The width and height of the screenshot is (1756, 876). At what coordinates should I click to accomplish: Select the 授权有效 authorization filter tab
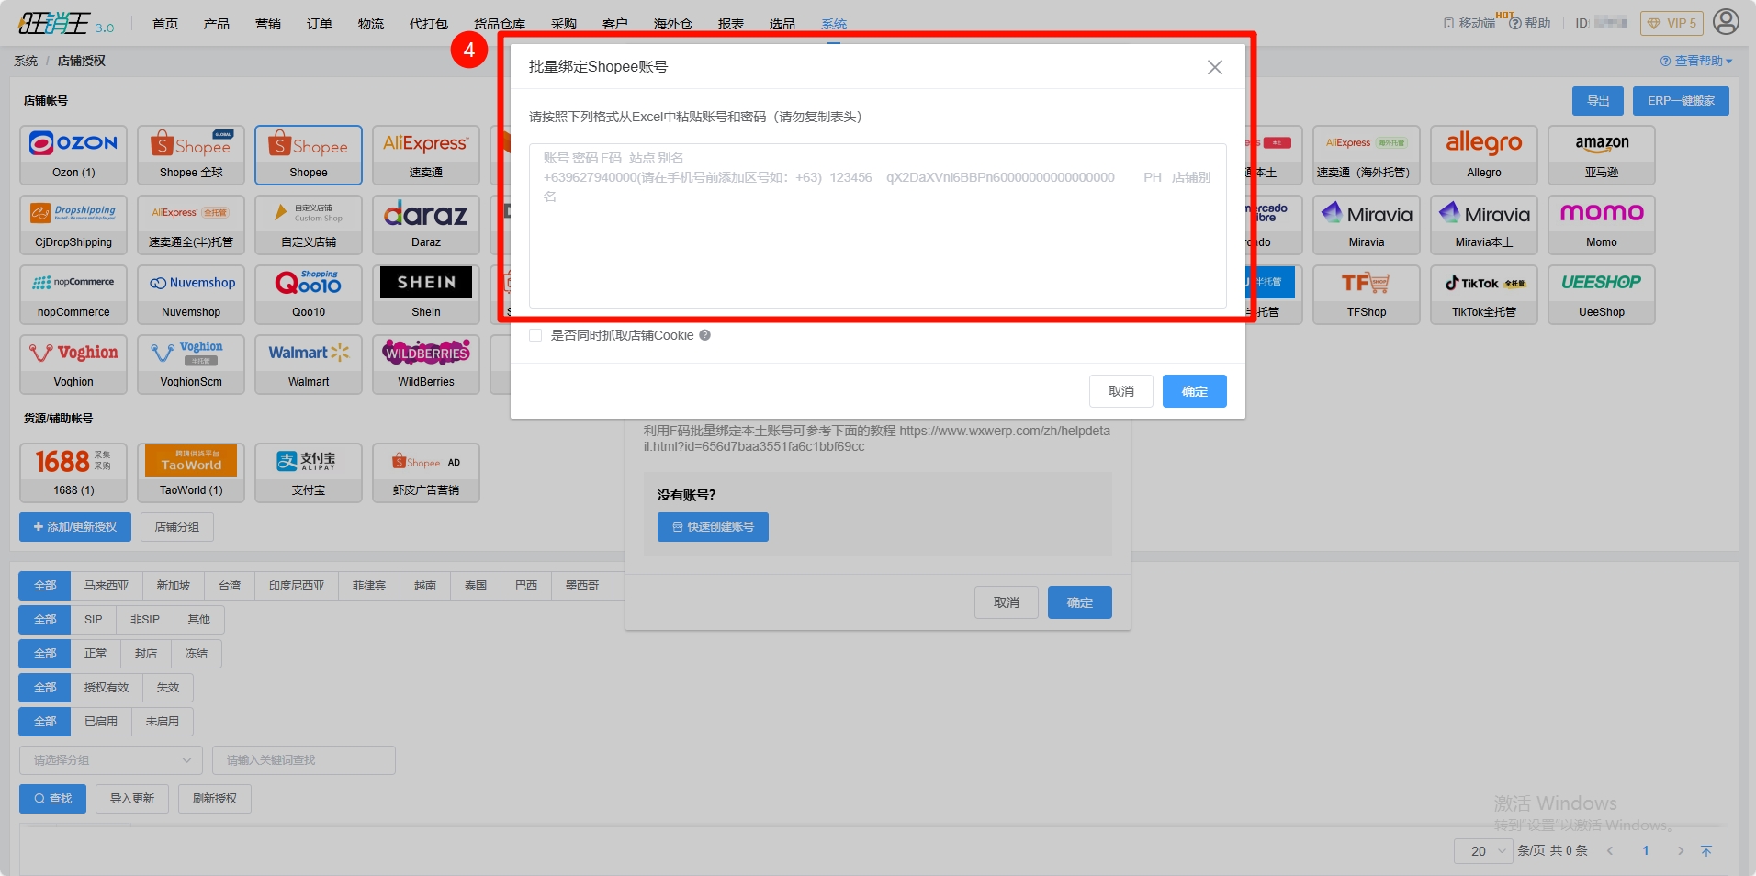tap(107, 688)
